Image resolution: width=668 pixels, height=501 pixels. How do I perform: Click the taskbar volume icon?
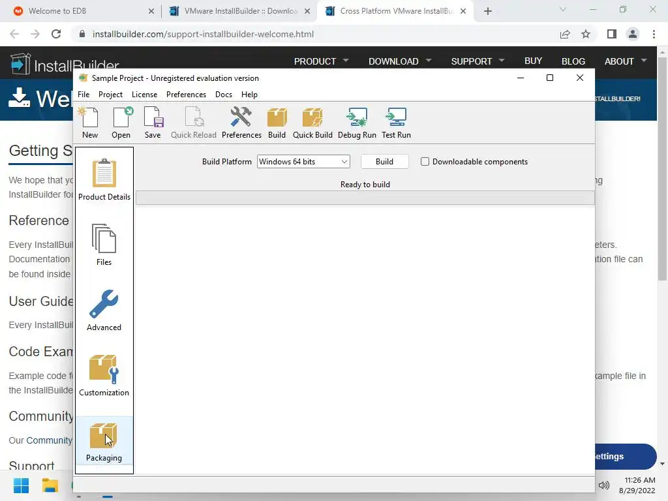604,485
